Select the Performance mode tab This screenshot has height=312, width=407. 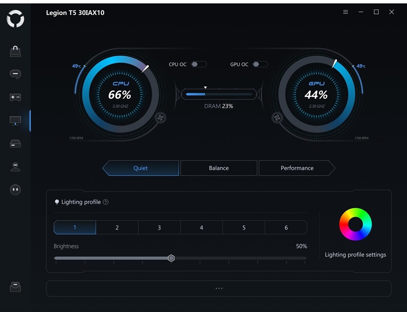click(x=297, y=168)
